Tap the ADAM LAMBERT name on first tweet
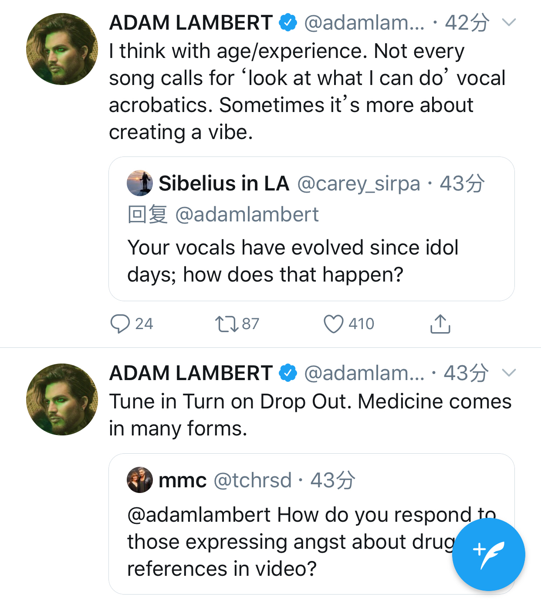Screen dimensions: 541x605 click(191, 23)
